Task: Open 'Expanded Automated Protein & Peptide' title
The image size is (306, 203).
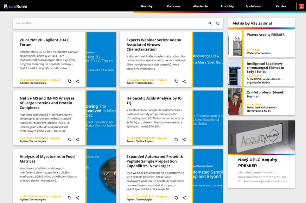Action: tap(155, 161)
